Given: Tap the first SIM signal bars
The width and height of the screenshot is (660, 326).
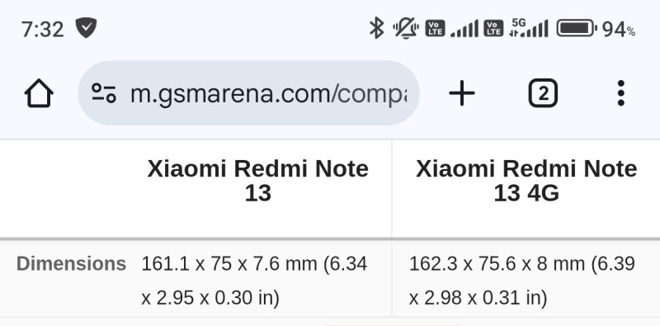Looking at the screenshot, I should (x=464, y=28).
